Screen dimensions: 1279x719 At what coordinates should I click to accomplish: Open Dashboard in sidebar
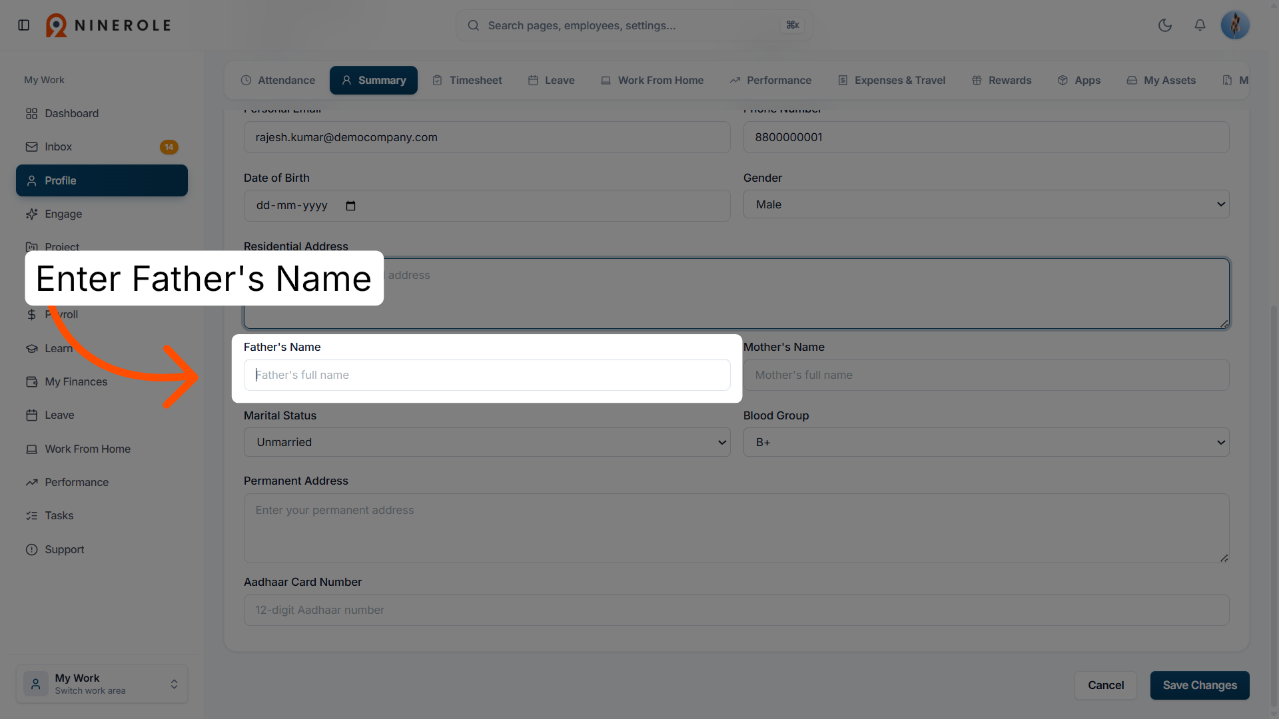click(x=101, y=113)
